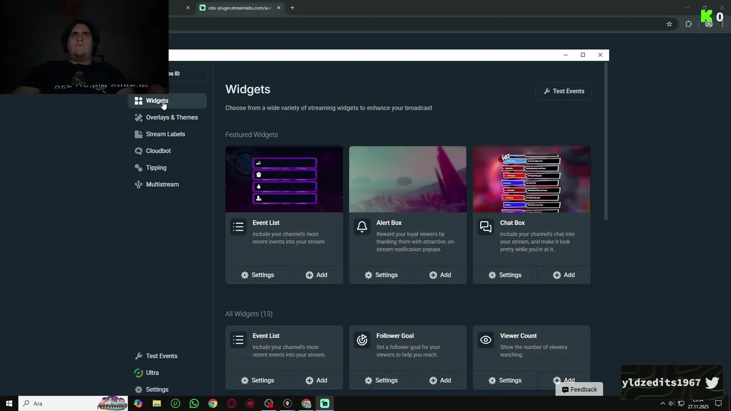Viewport: 731px width, 411px height.
Task: Click the Ultra circular logo icon
Action: coord(138,373)
